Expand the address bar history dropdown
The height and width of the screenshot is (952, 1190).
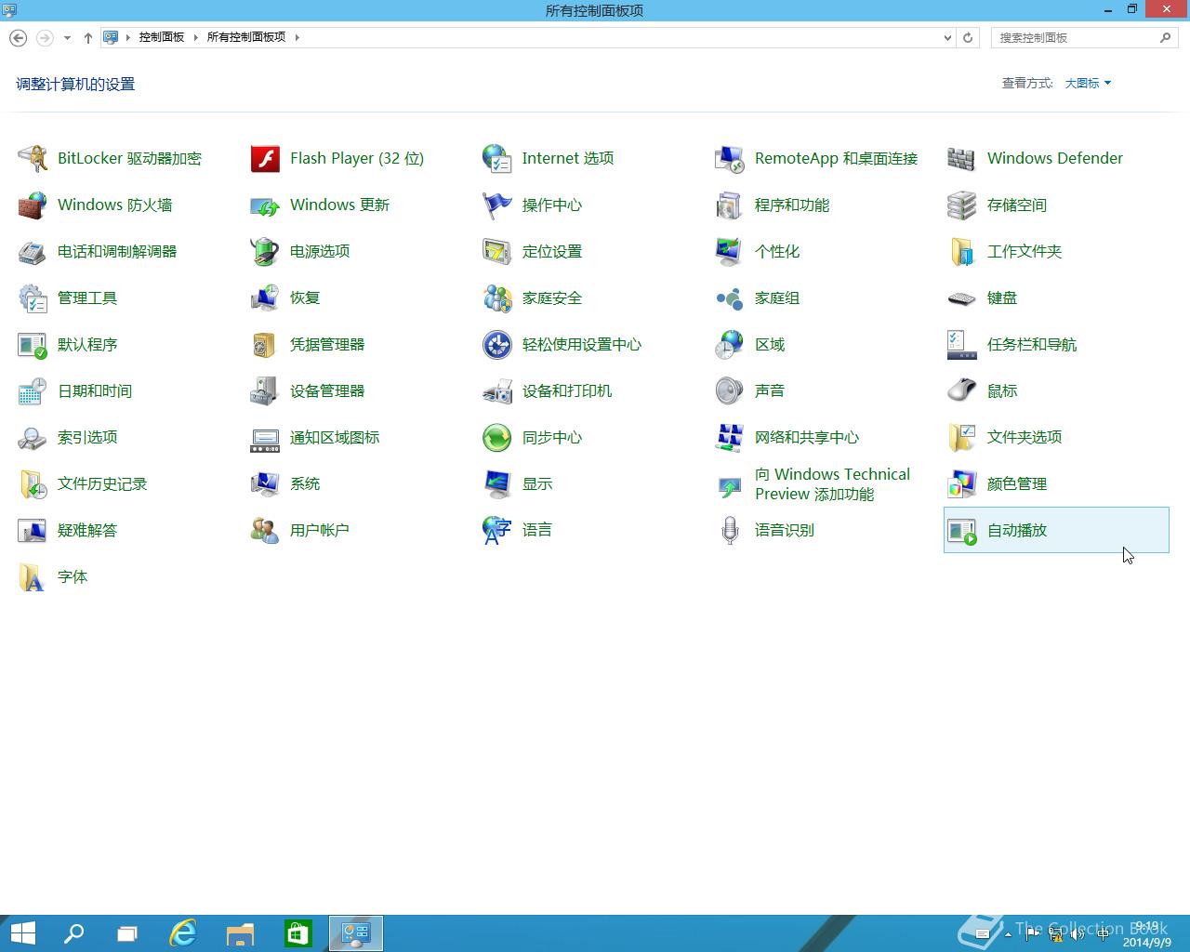[x=947, y=38]
